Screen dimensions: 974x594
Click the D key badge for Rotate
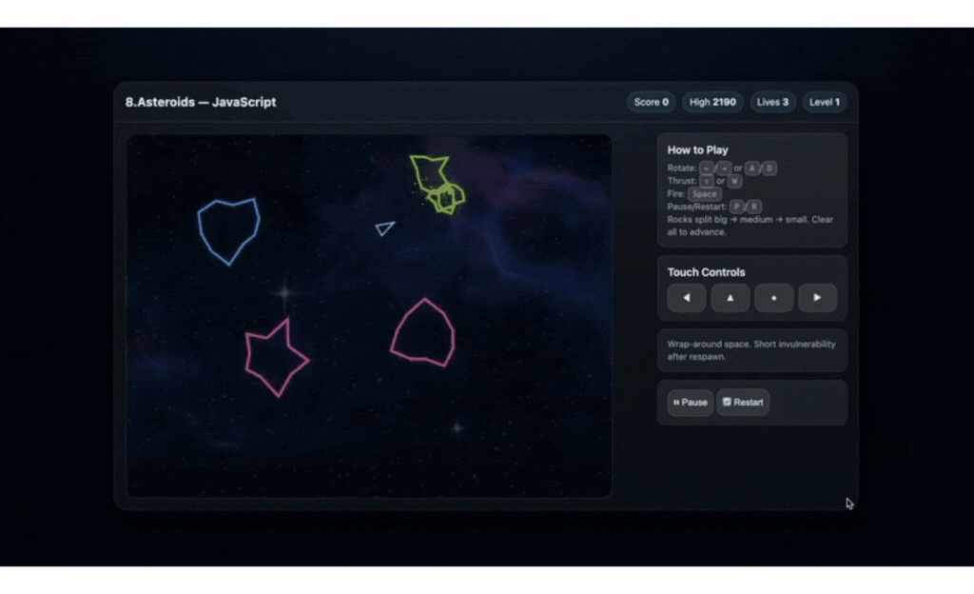(x=769, y=168)
